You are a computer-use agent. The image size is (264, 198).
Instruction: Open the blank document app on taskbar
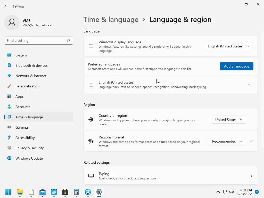pyautogui.click(x=31, y=192)
